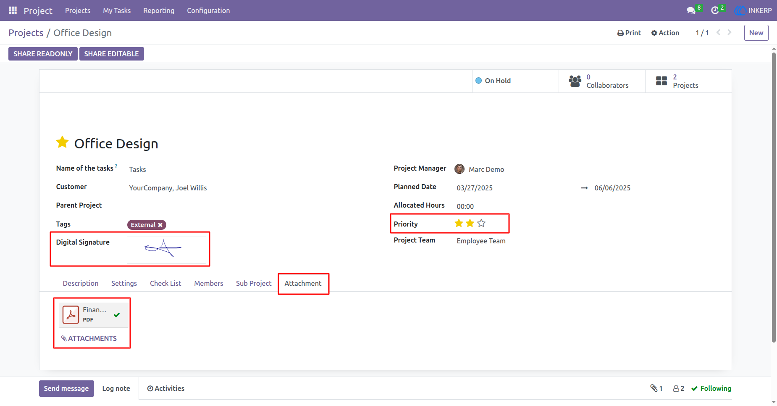Open the Configuration menu
777x406 pixels.
click(208, 11)
